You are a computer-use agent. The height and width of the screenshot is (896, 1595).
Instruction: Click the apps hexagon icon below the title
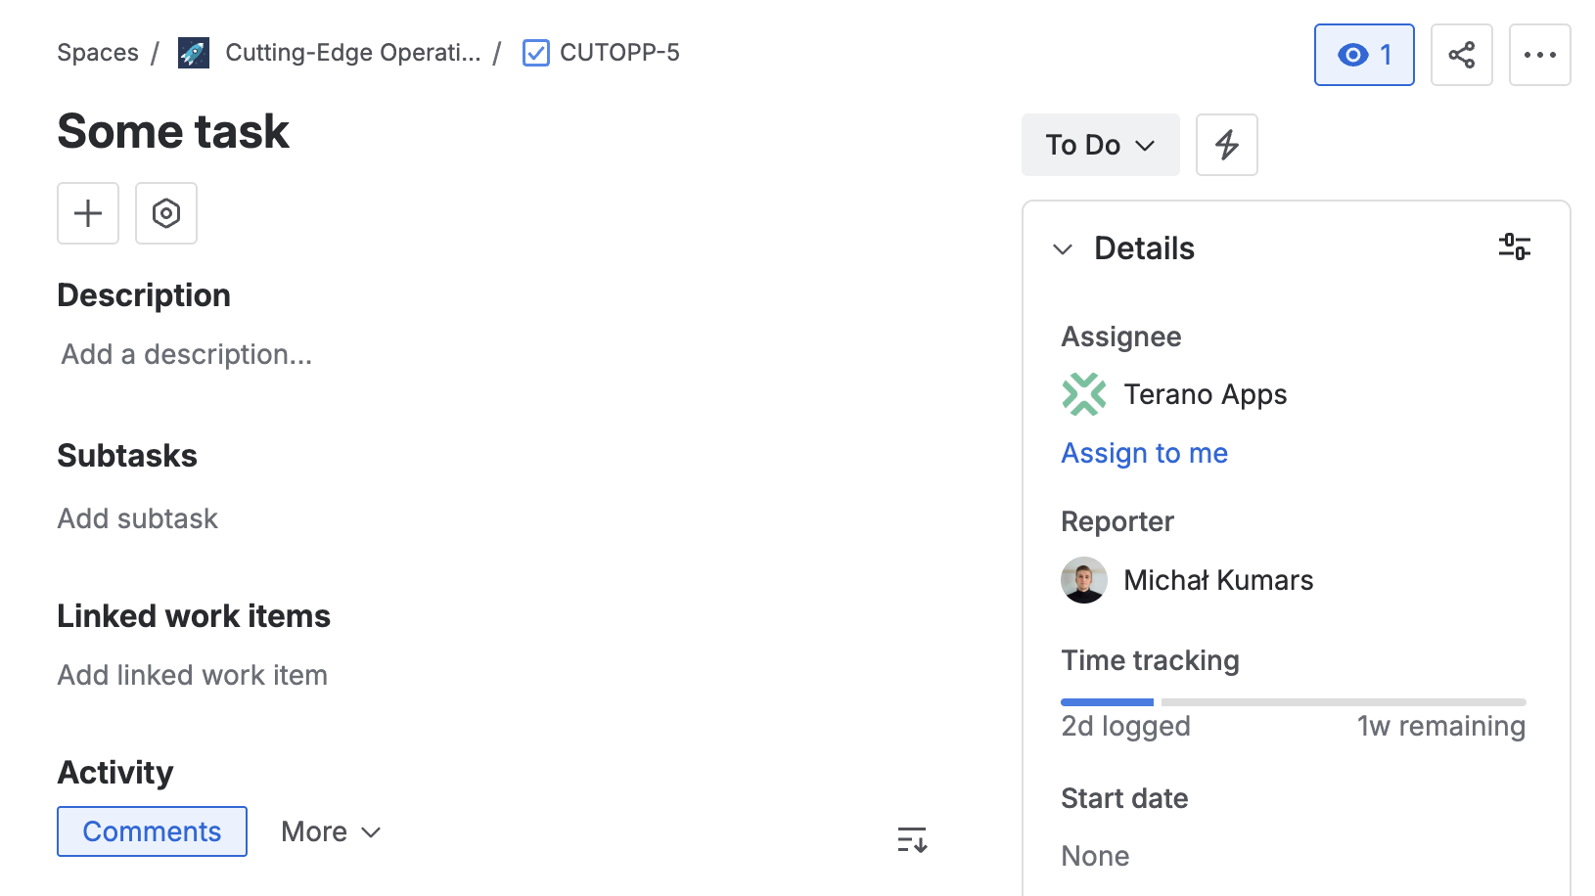[x=166, y=213]
